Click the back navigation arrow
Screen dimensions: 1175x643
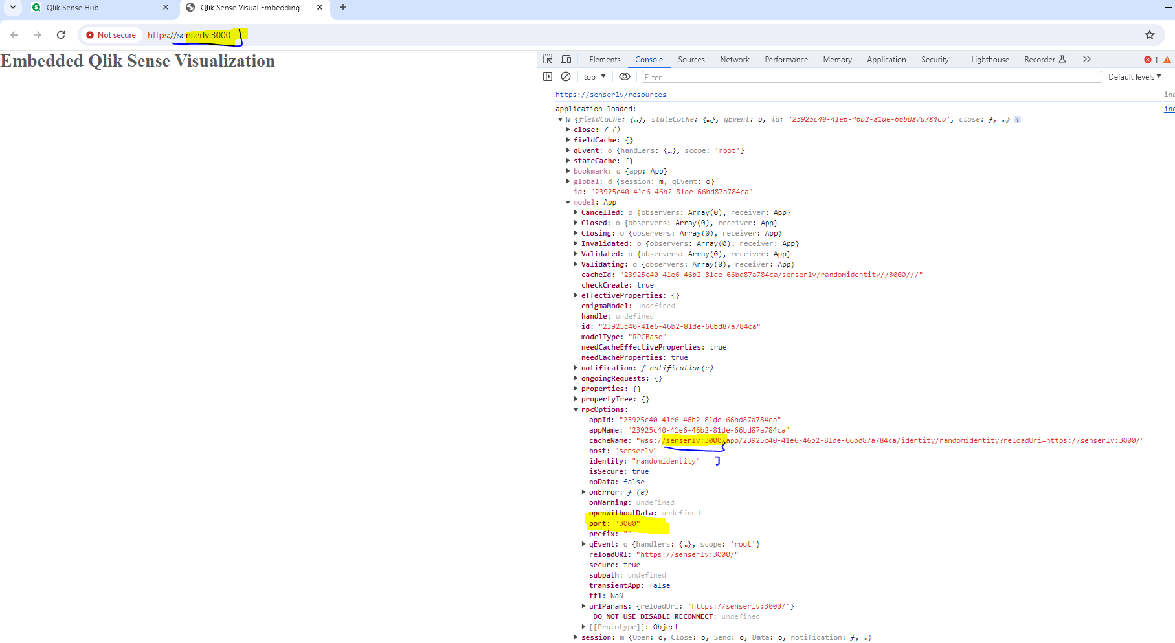(x=14, y=35)
